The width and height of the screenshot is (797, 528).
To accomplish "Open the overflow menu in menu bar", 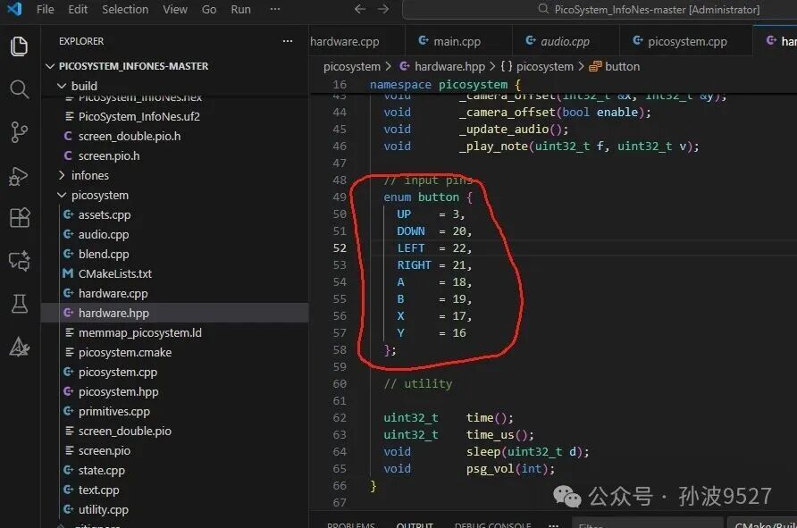I will point(275,9).
